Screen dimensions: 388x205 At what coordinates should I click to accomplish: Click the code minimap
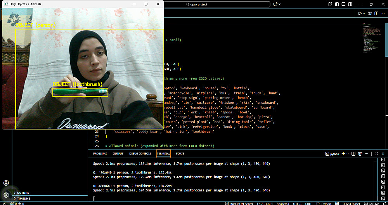[372, 37]
